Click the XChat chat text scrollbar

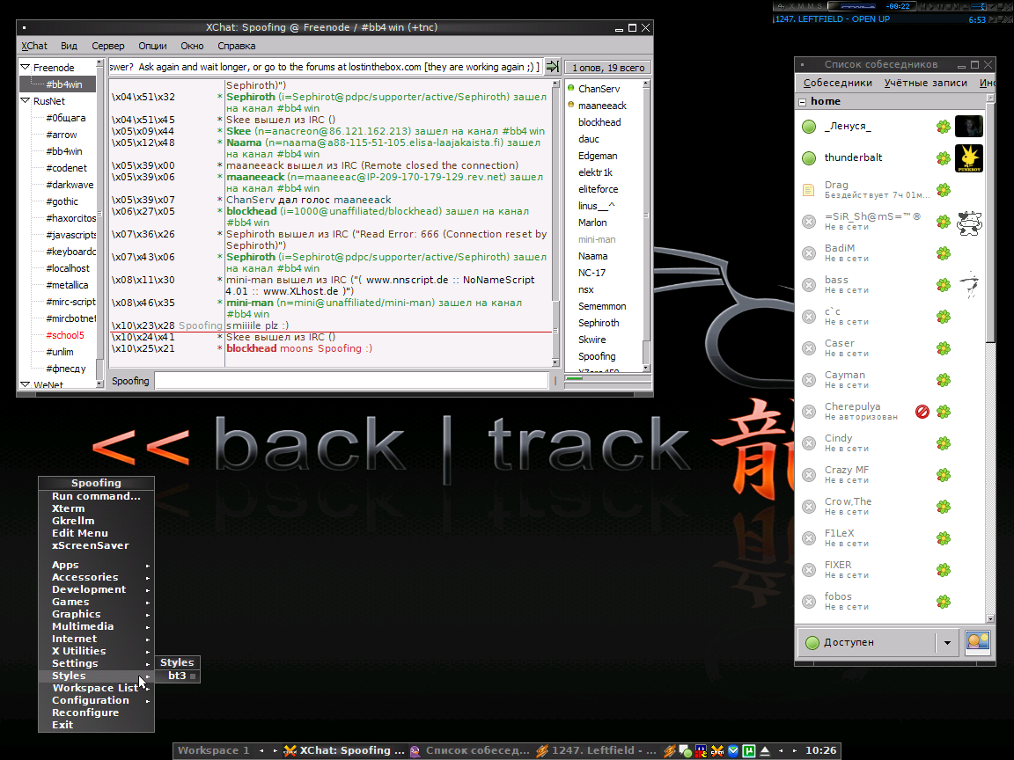555,223
